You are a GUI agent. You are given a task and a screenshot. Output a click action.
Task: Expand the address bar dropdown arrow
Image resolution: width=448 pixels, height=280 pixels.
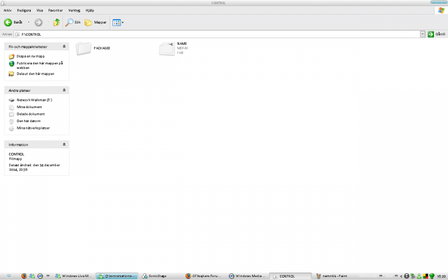click(423, 34)
